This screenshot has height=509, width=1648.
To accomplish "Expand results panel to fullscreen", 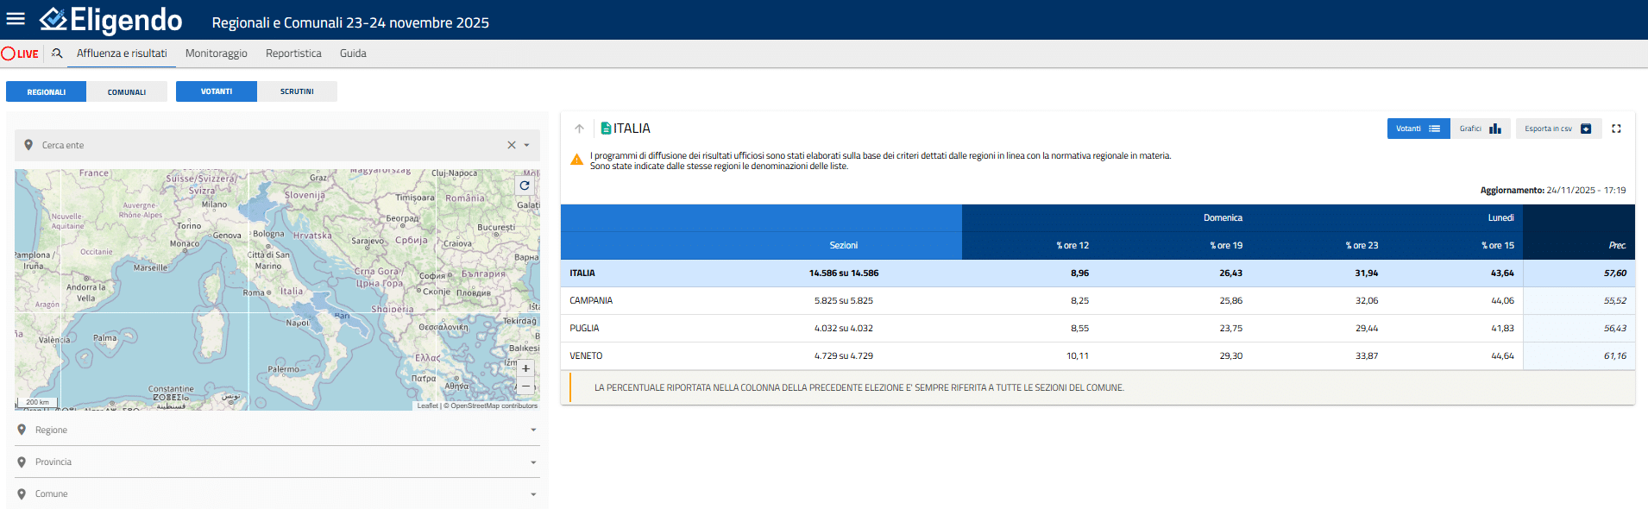I will click(x=1616, y=129).
